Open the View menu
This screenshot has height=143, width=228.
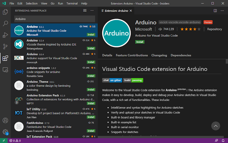tap(44, 3)
